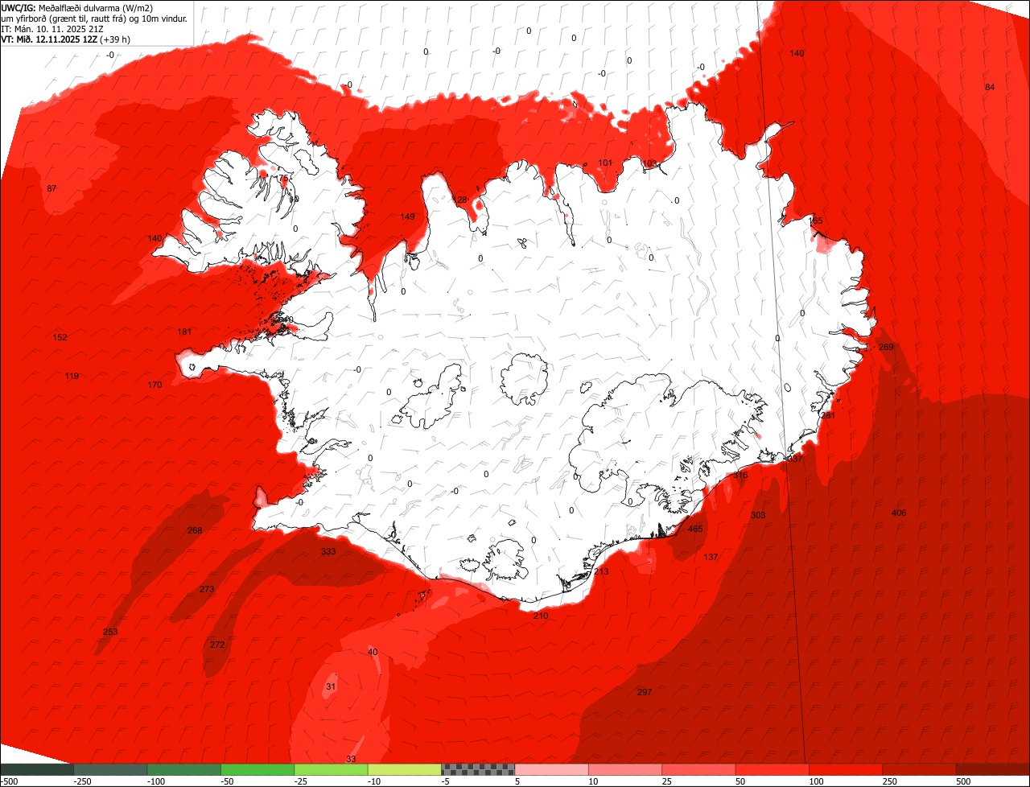The image size is (1030, 787).
Task: Pick the legend swatch between 25 and 50
Action: [x=698, y=769]
